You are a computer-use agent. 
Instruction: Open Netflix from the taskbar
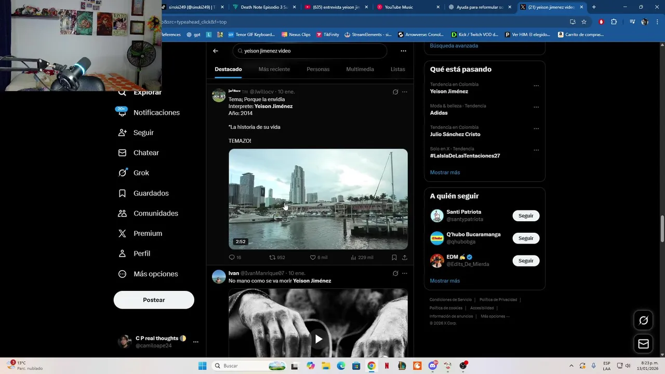coord(387,366)
